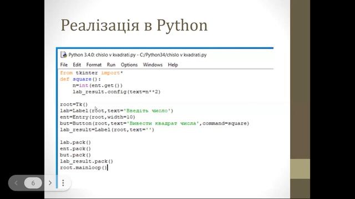Click the Python IDLE file icon in title bar
Image resolution: width=355 pixels, height=199 pixels.
click(x=64, y=55)
